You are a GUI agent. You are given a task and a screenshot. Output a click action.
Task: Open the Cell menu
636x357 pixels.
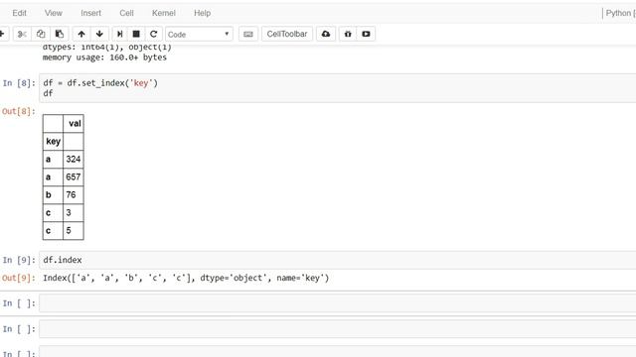(126, 13)
